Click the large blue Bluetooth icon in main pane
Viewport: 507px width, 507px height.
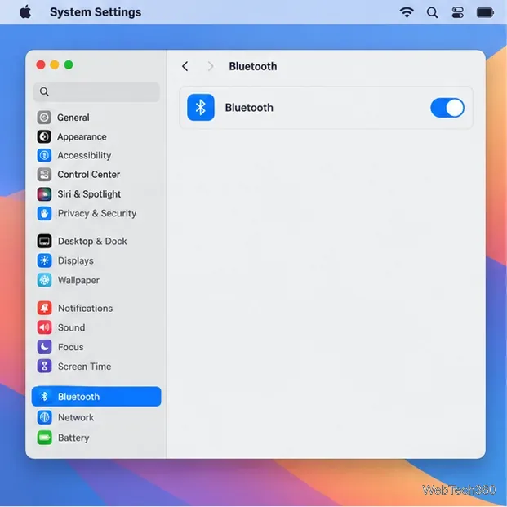point(201,107)
